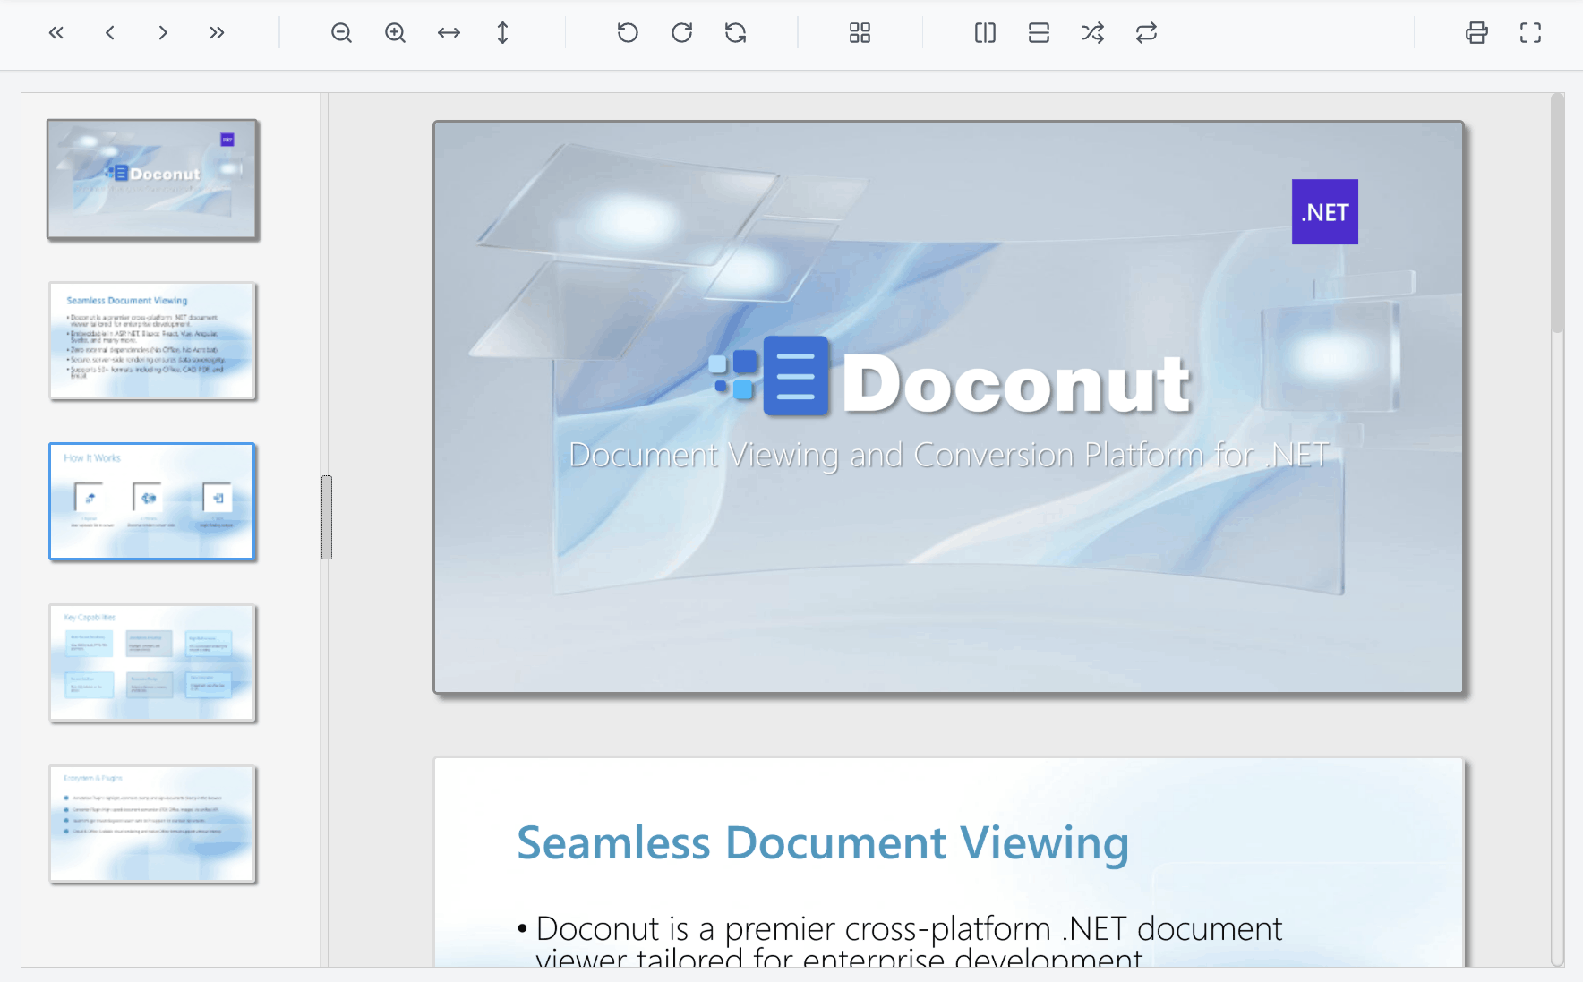Select the Key Capabilities slide thumbnail

(152, 662)
